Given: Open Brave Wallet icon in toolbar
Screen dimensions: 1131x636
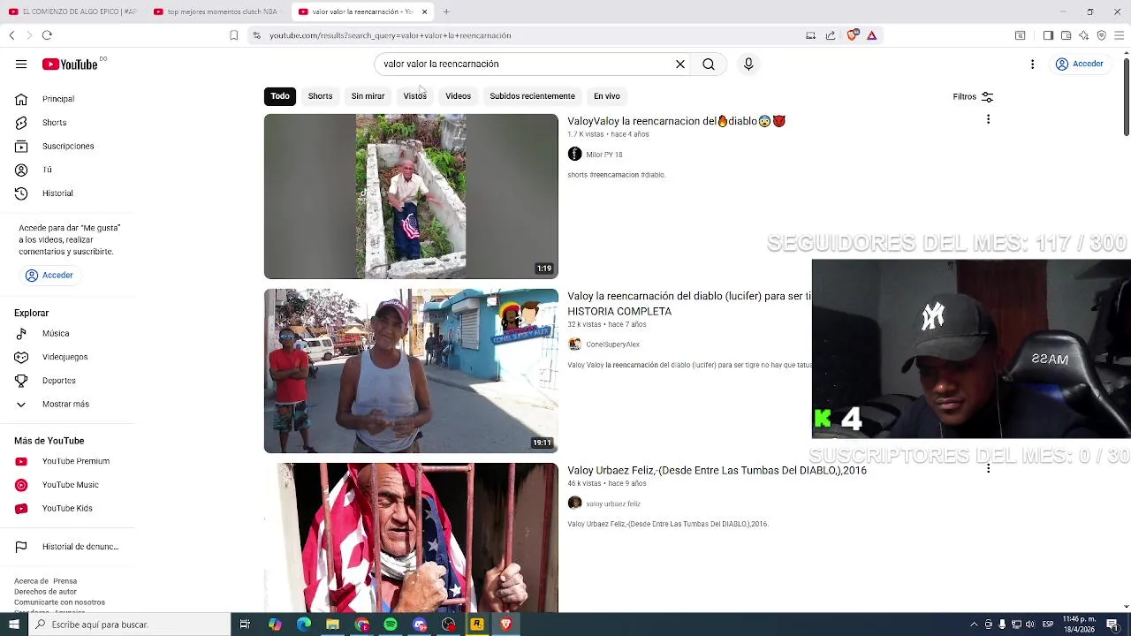Looking at the screenshot, I should (x=1066, y=35).
